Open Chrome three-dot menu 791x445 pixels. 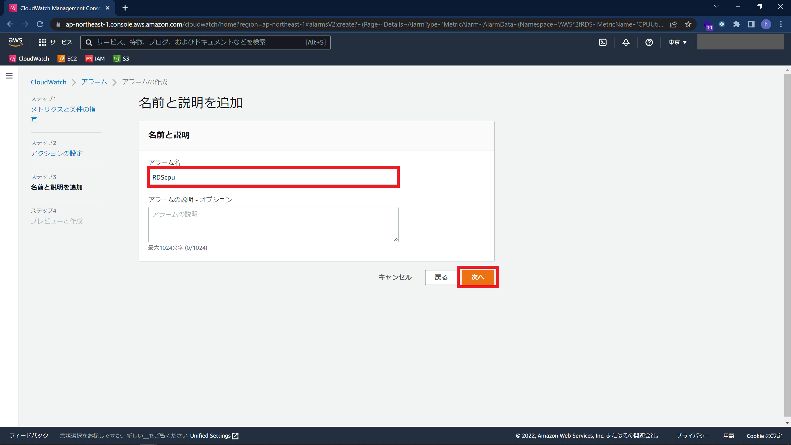[x=781, y=24]
